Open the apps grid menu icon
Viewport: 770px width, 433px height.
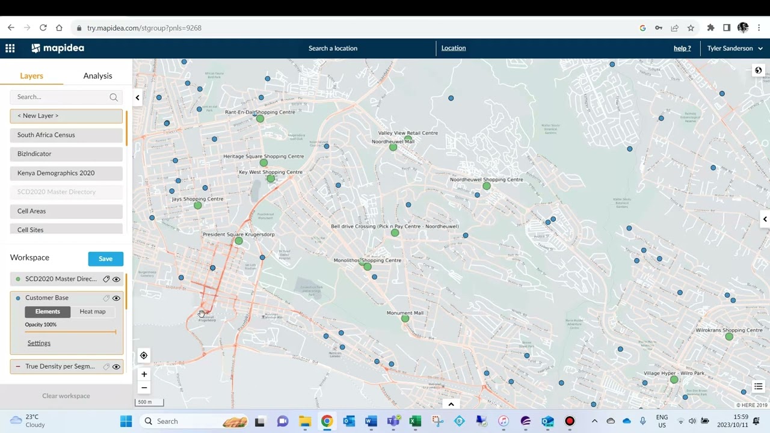point(10,48)
